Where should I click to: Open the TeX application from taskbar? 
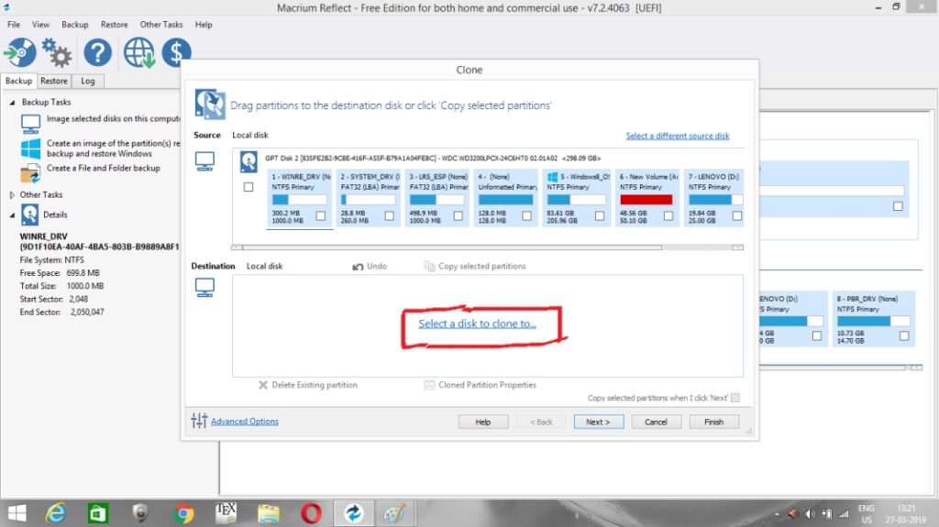(226, 513)
